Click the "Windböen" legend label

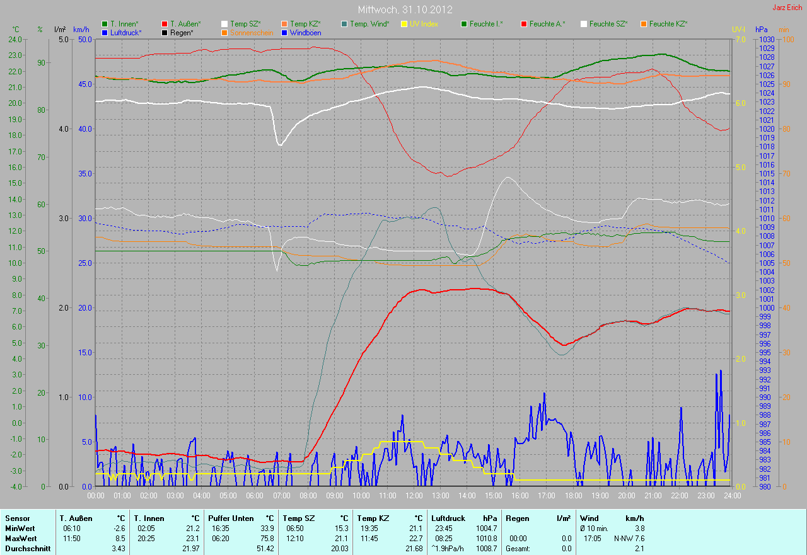(306, 32)
